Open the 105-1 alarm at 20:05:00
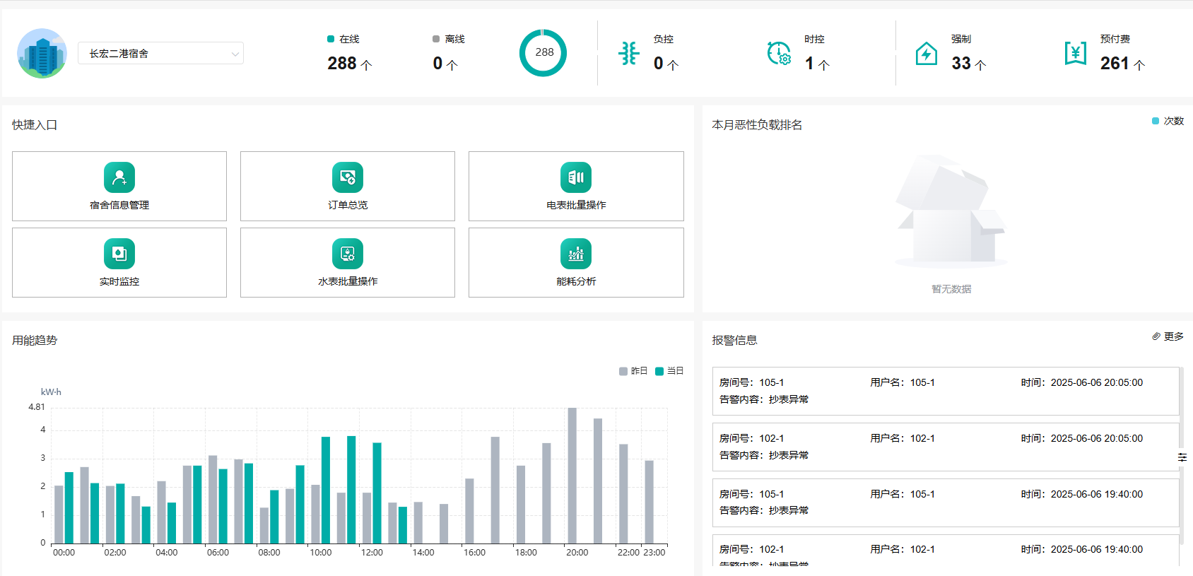 pos(946,391)
